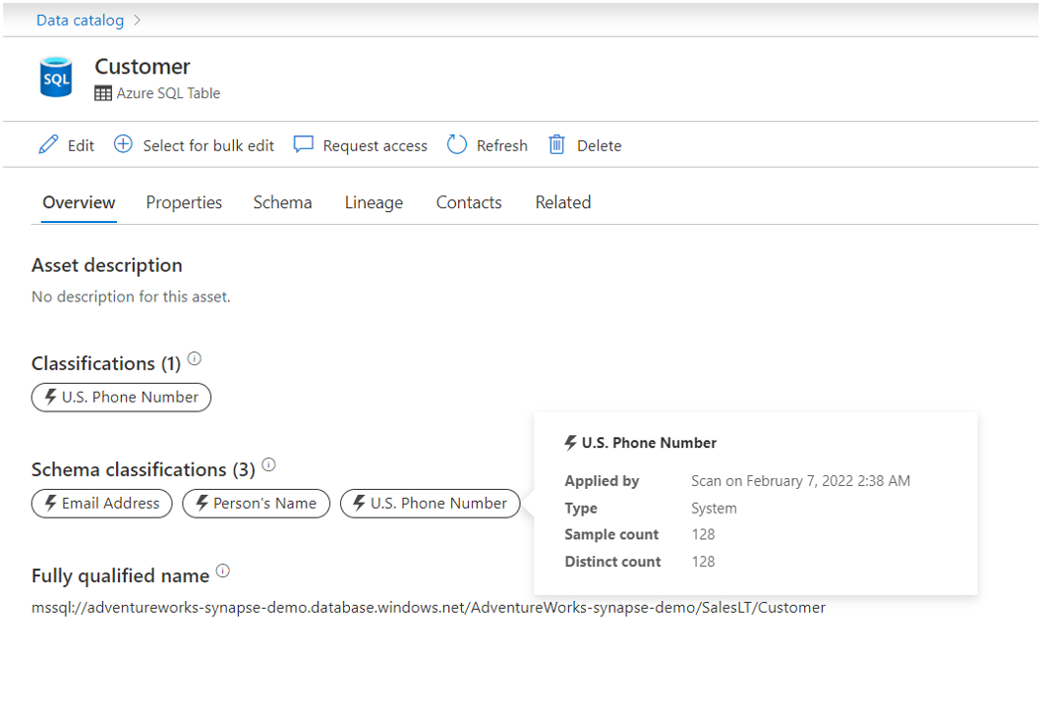Open the Schema tab
Image resolution: width=1041 pixels, height=707 pixels.
coord(282,202)
